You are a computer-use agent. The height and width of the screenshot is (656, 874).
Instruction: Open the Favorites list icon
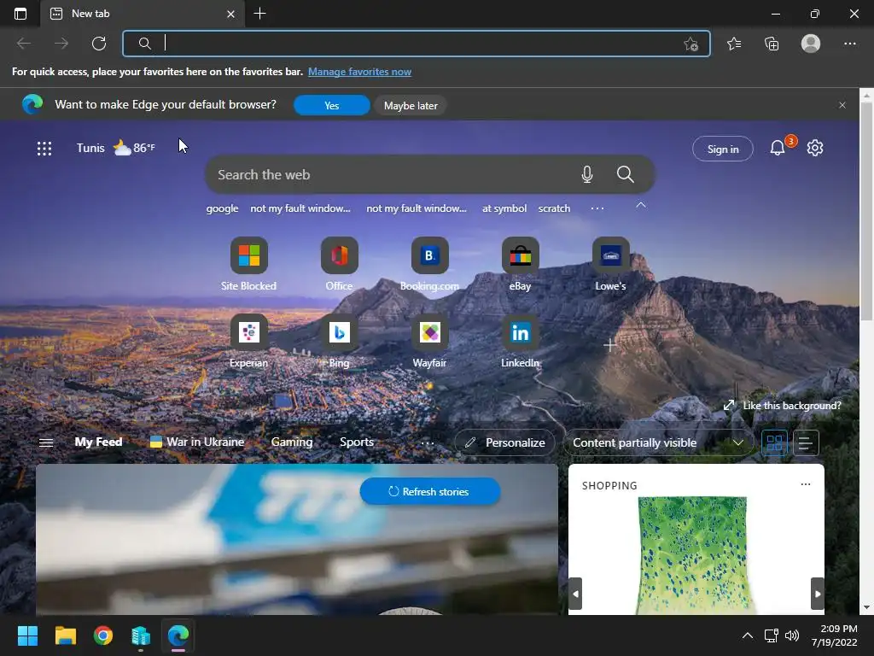coord(734,44)
